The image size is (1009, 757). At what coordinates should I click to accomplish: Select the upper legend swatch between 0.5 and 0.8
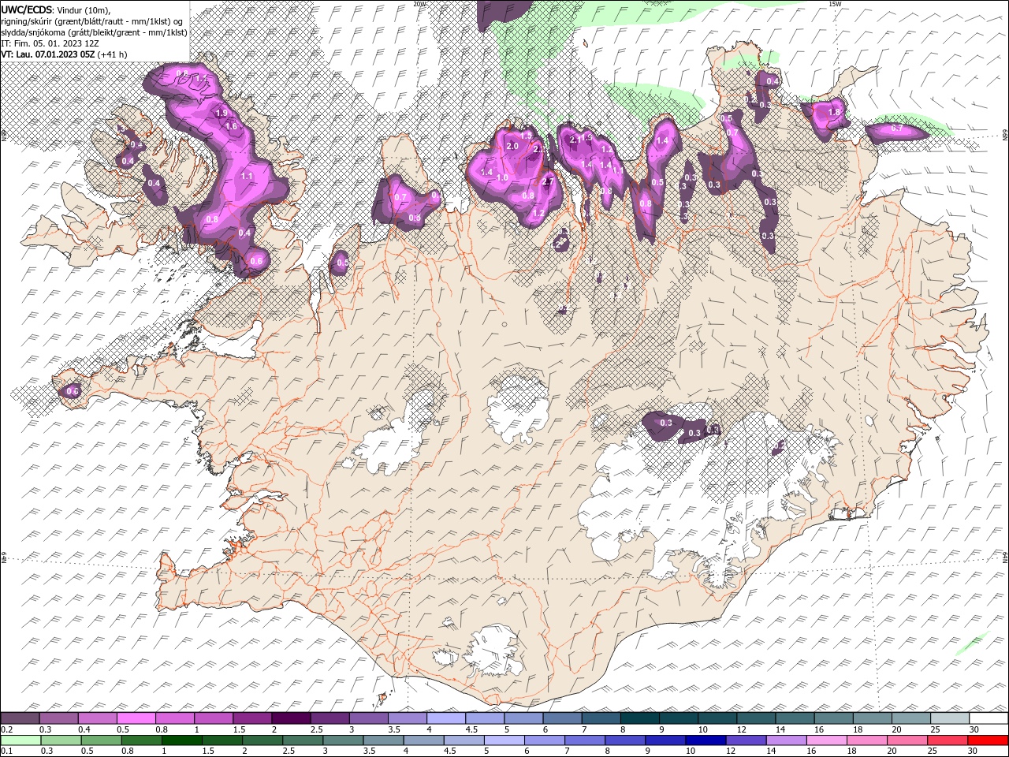click(136, 718)
